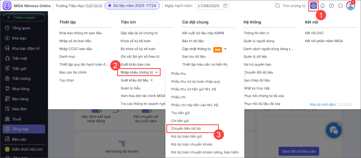The width and height of the screenshot is (361, 158).
Task: Open the help question mark icon
Action: pyautogui.click(x=331, y=6)
